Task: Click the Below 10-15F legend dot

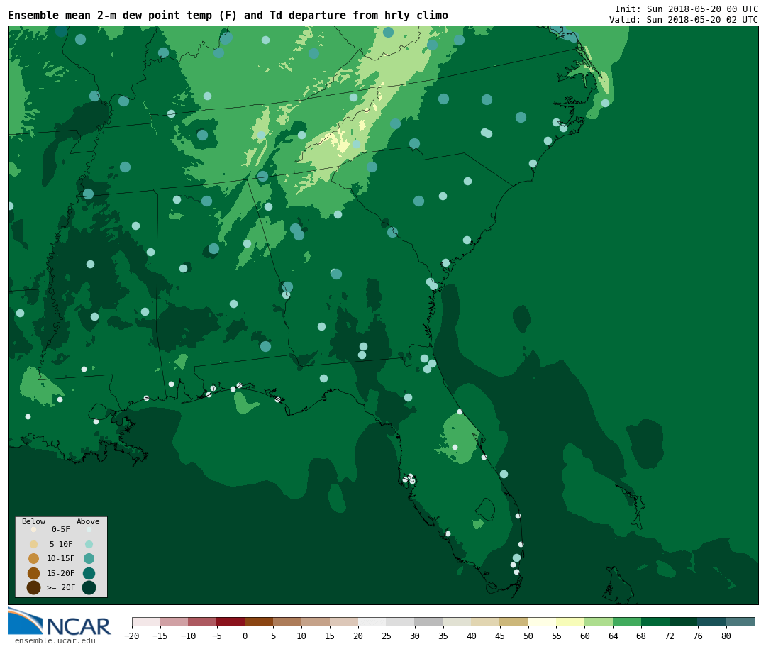Action: tap(34, 559)
